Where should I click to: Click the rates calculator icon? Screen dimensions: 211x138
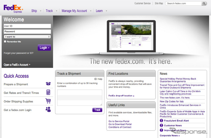point(48,92)
